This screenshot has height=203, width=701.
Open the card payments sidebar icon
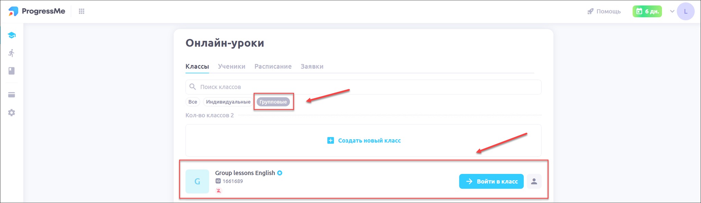[x=12, y=95]
